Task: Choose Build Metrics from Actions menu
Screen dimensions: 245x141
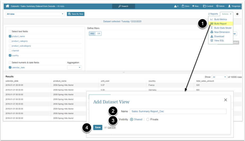Action: point(220,19)
